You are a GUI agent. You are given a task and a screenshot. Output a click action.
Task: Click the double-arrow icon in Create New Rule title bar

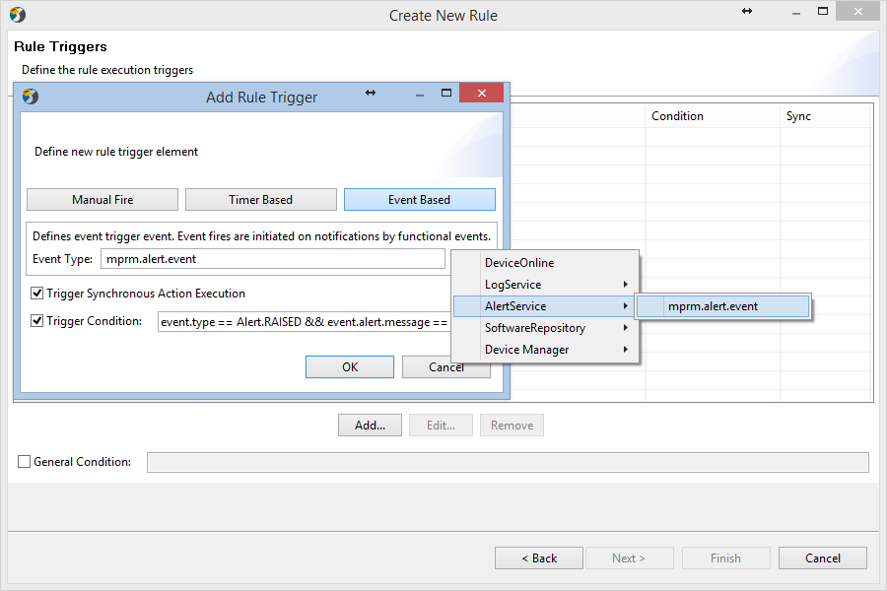(747, 11)
